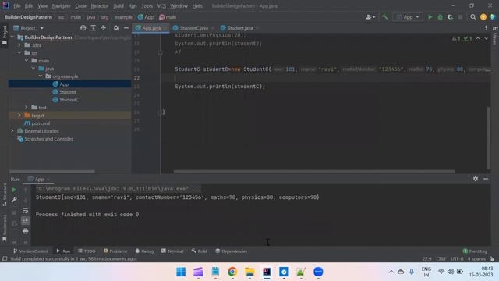Open Project panel gear options
499x281 pixels.
point(116,28)
